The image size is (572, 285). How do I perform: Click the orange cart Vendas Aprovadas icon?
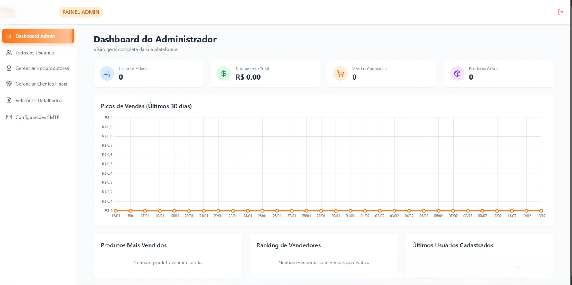(x=340, y=74)
